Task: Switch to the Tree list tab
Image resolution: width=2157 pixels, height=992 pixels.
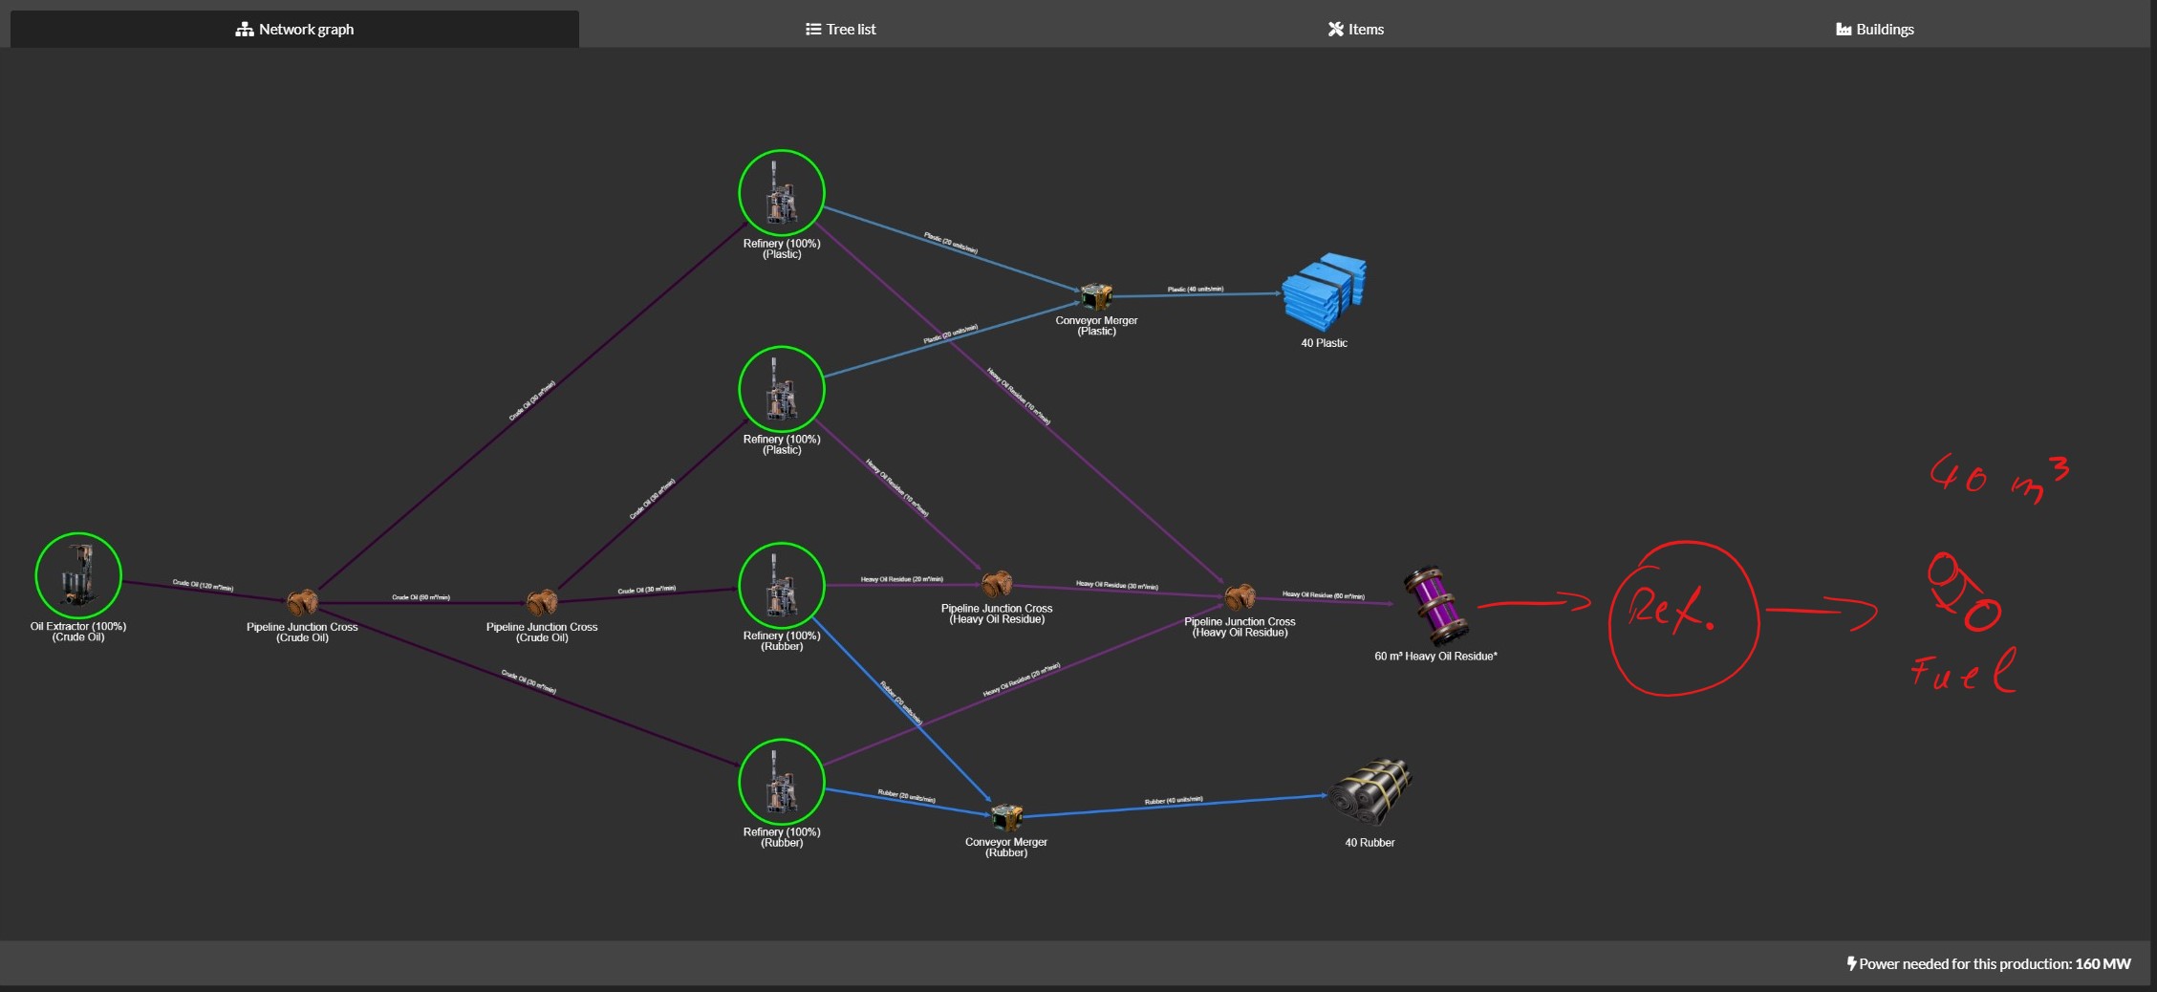Action: coord(839,29)
